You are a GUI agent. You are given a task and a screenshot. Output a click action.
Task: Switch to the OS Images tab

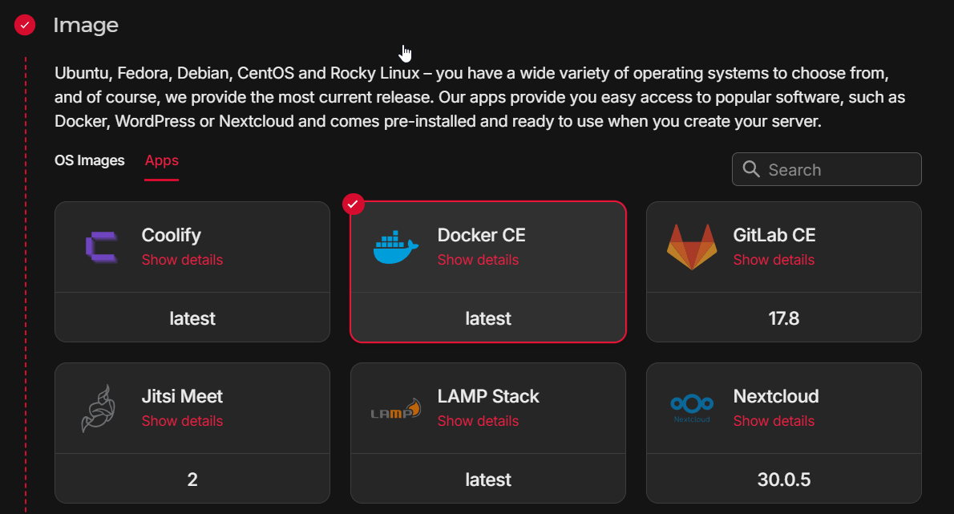90,160
